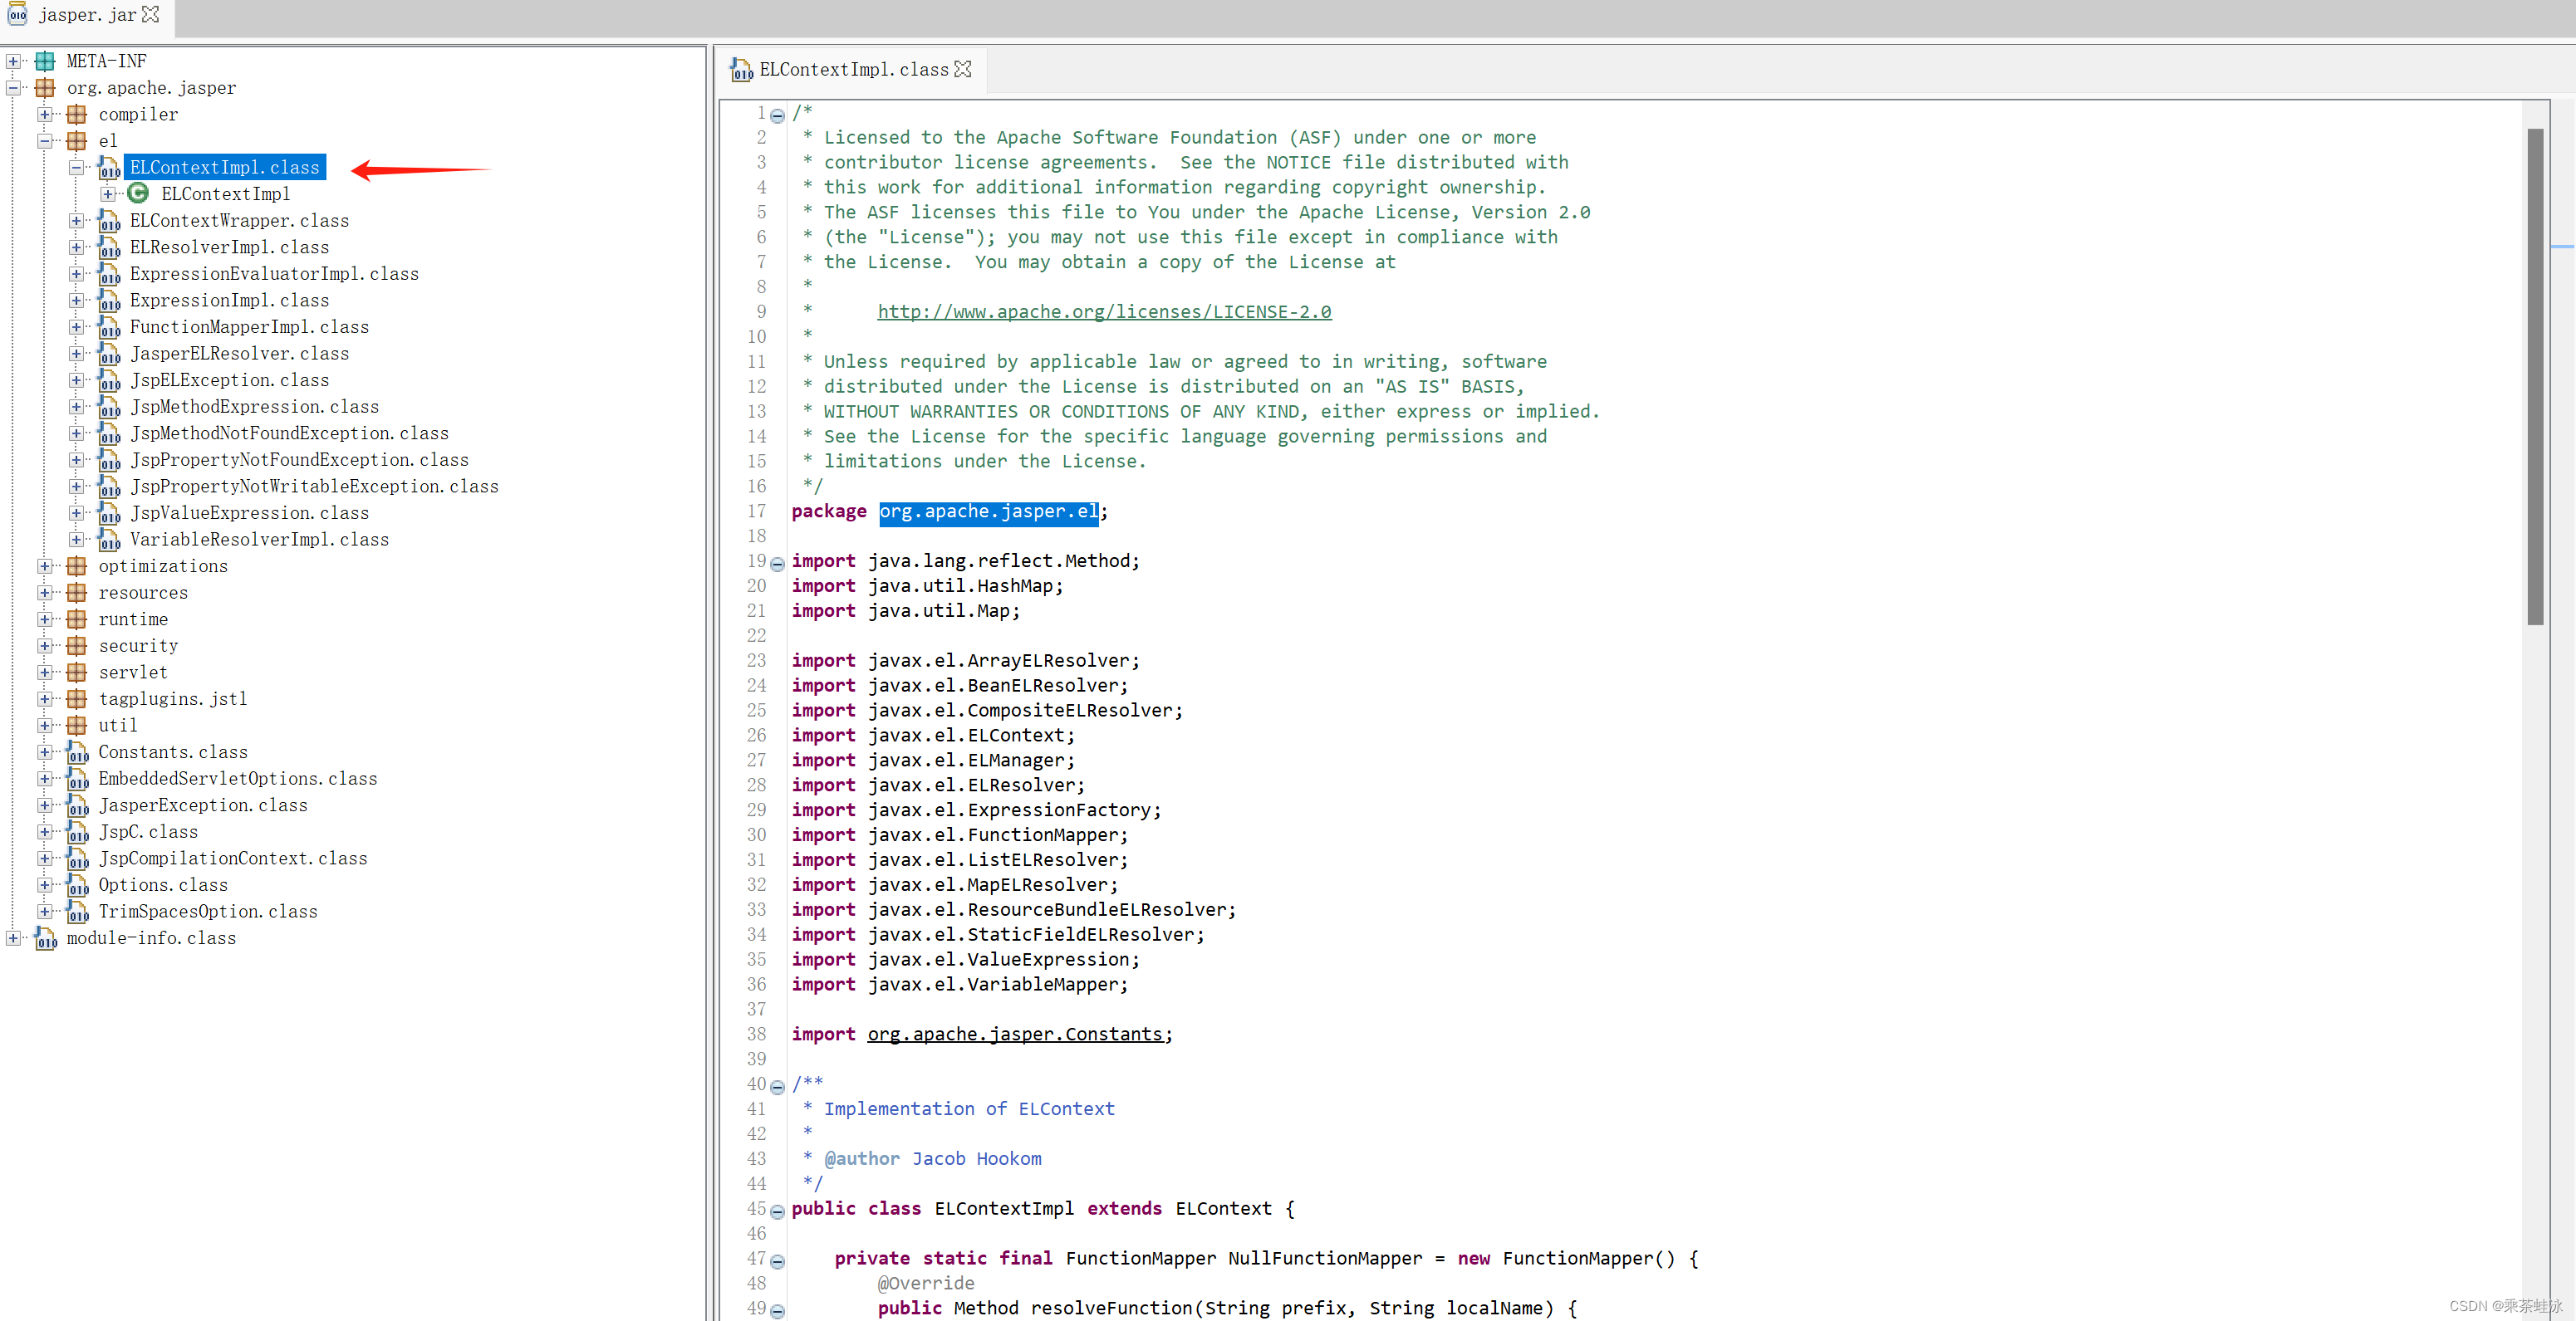Fold the resolveFunction method at line 49
2576x1321 pixels.
pyautogui.click(x=777, y=1311)
